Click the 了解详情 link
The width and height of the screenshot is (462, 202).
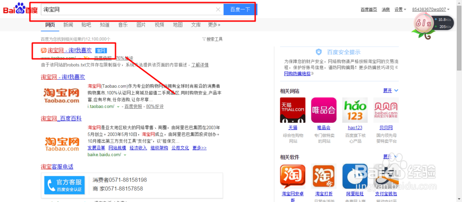pyautogui.click(x=200, y=65)
